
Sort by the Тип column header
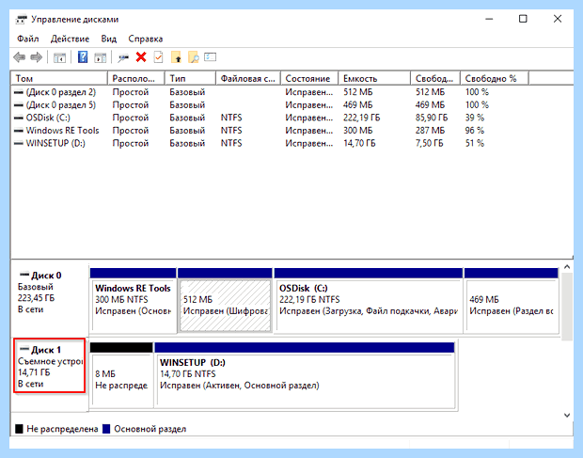click(x=190, y=78)
